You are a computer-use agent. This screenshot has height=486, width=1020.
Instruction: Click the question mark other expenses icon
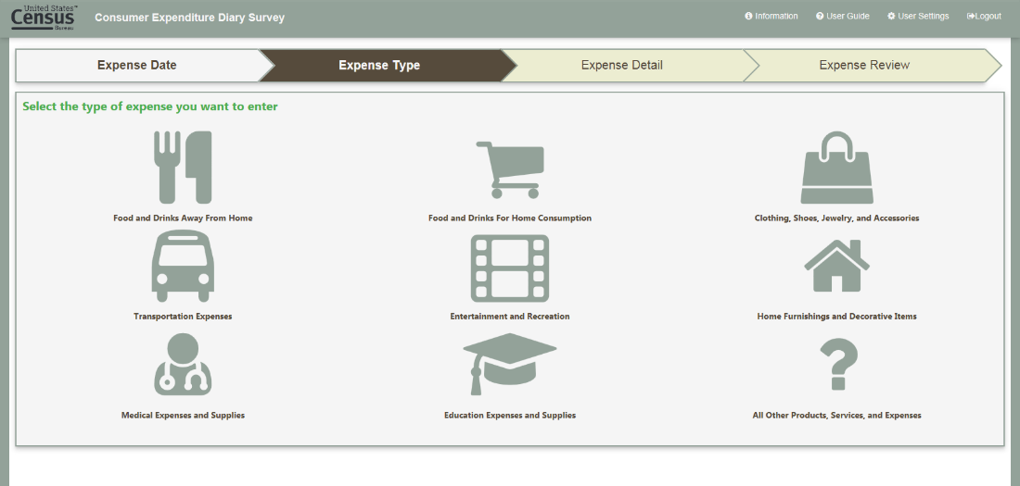[x=838, y=365]
